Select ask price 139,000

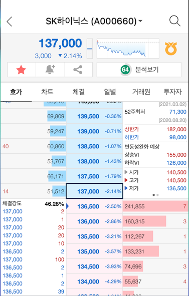pyautogui.click(x=94, y=131)
